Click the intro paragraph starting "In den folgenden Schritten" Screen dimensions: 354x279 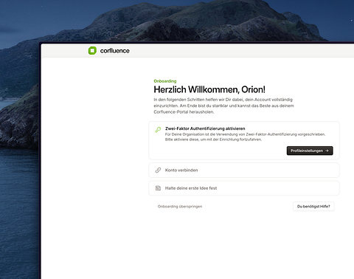click(223, 106)
